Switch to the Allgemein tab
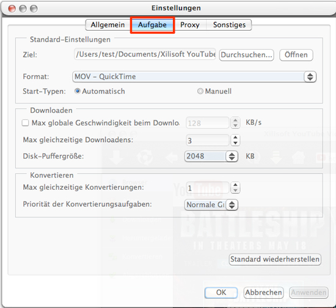Image resolution: width=336 pixels, height=308 pixels. 108,25
